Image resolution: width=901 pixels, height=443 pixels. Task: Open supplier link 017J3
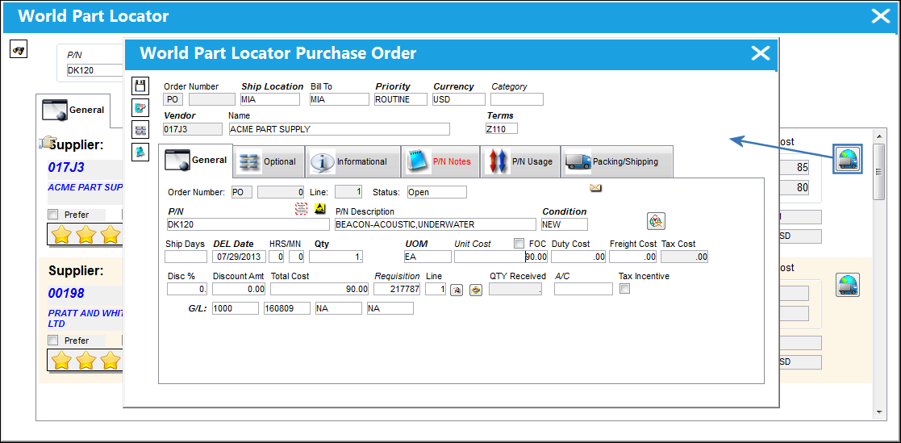[66, 167]
